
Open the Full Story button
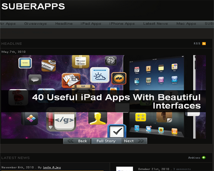[x=106, y=141]
